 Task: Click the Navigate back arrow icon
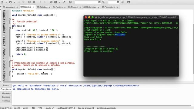[40, 2]
